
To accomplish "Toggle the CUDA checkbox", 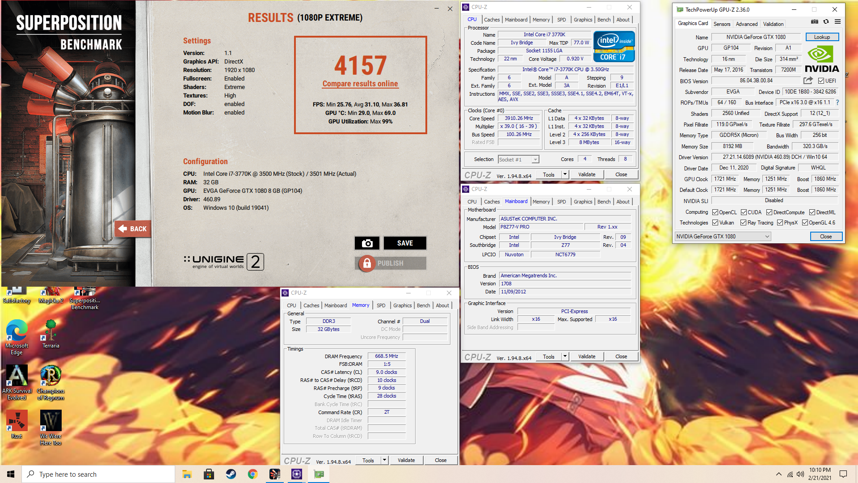I will [744, 212].
